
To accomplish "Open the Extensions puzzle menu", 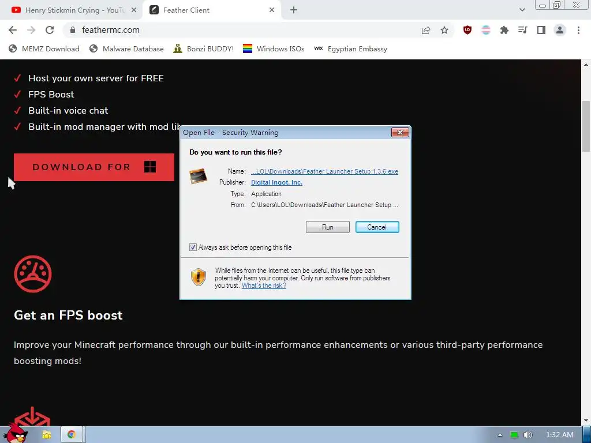I will click(x=504, y=30).
